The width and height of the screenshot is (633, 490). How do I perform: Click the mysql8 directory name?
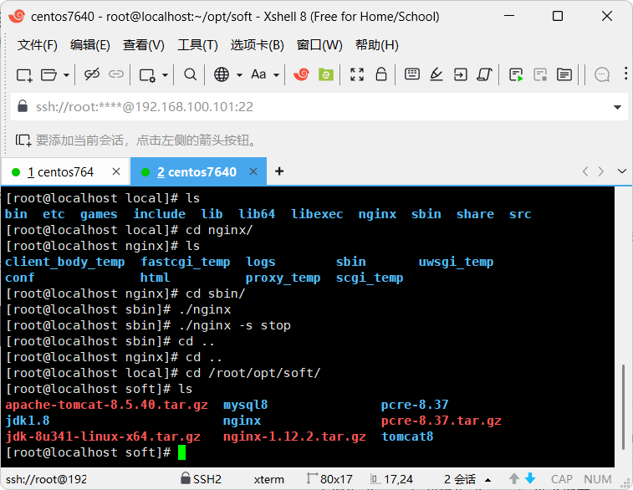coord(246,405)
